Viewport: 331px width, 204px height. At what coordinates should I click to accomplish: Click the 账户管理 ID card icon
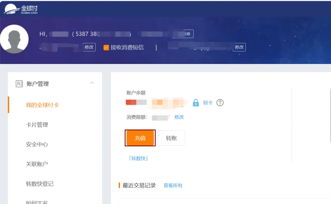point(19,84)
